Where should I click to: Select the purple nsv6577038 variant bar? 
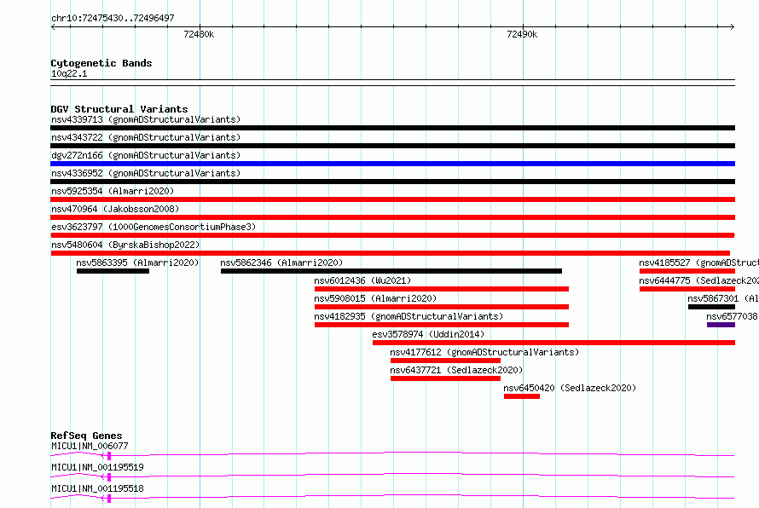point(721,325)
